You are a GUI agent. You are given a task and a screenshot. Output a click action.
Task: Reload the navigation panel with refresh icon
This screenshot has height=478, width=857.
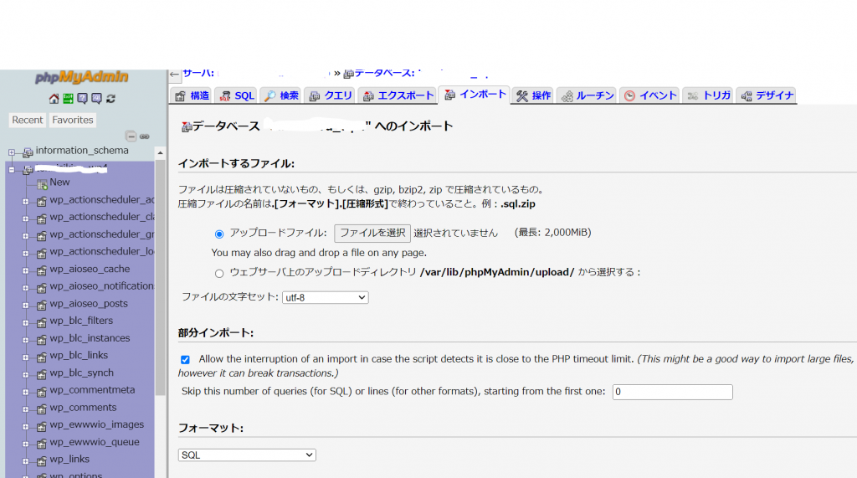(110, 99)
